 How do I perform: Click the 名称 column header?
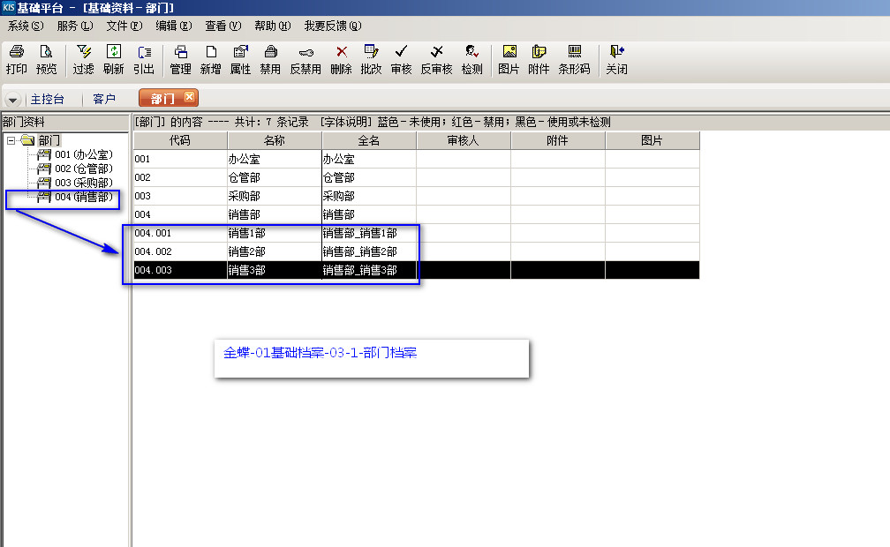point(274,140)
